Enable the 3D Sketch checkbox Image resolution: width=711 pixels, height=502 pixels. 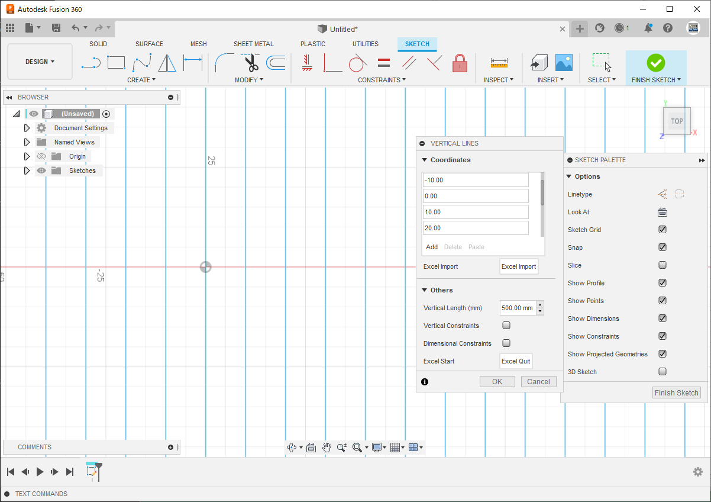(x=662, y=372)
